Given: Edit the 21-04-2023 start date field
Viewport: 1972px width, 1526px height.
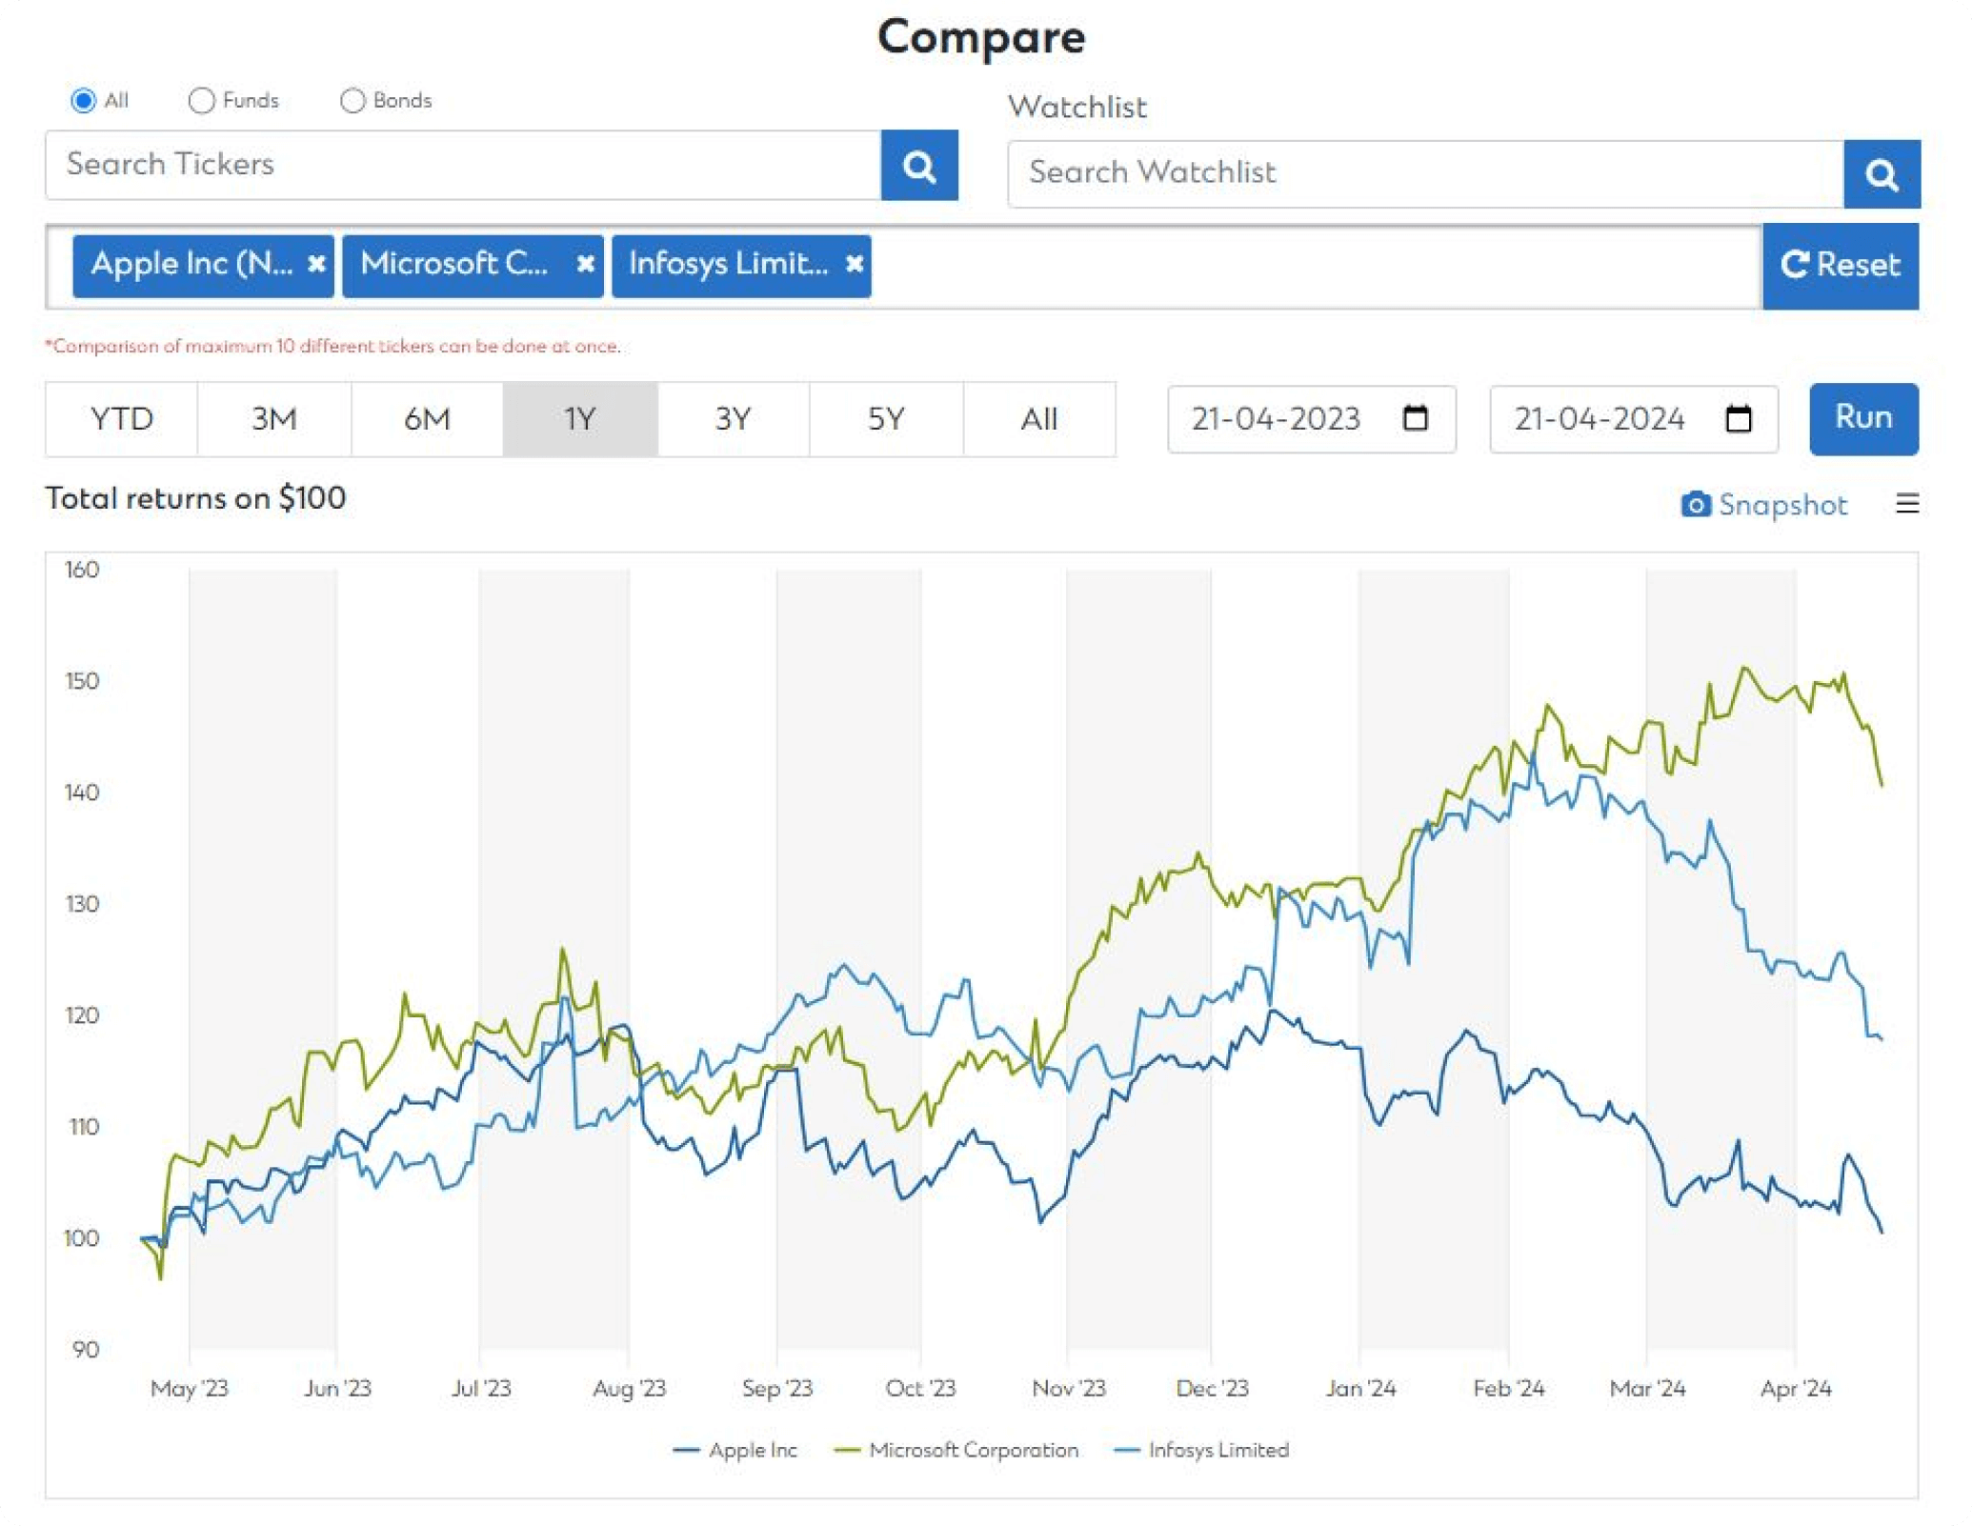Looking at the screenshot, I should click(x=1311, y=419).
